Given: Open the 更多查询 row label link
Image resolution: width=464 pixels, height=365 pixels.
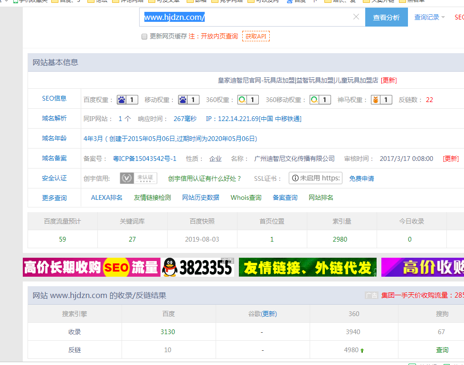Looking at the screenshot, I should [54, 198].
